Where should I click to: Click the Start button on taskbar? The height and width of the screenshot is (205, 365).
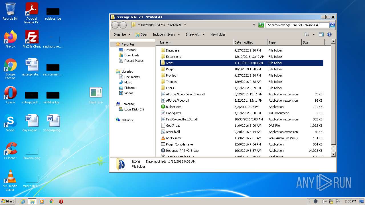click(x=8, y=201)
